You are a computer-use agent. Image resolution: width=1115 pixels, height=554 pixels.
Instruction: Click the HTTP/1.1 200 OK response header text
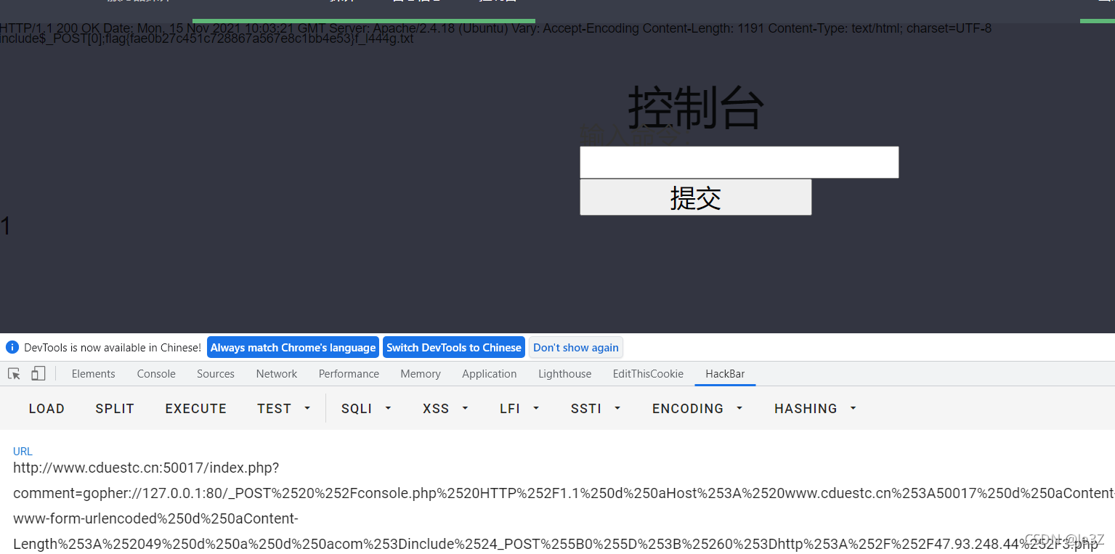pos(495,28)
